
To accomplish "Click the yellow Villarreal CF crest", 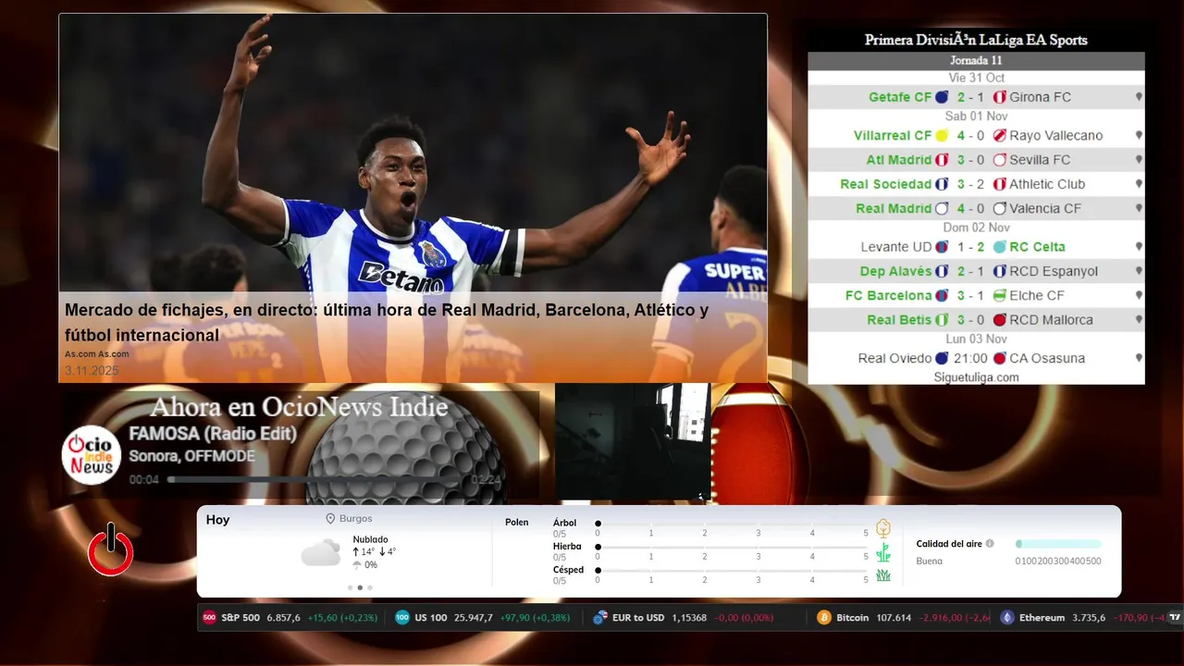I will (942, 136).
